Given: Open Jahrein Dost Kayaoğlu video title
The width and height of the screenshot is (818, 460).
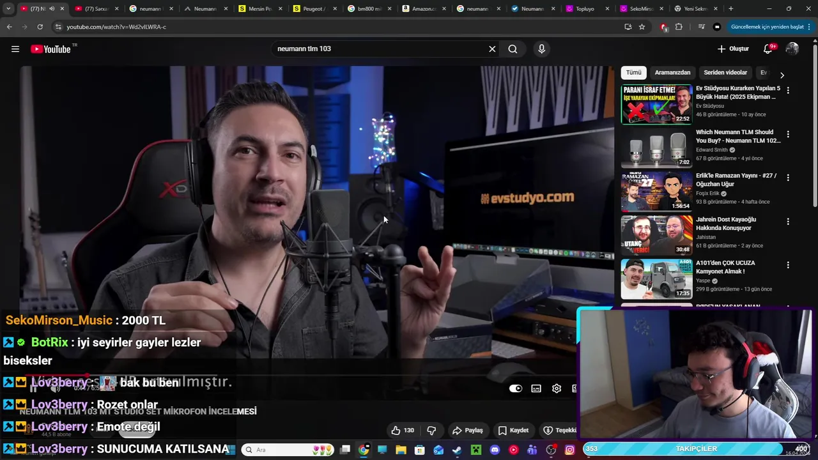Looking at the screenshot, I should click(726, 224).
